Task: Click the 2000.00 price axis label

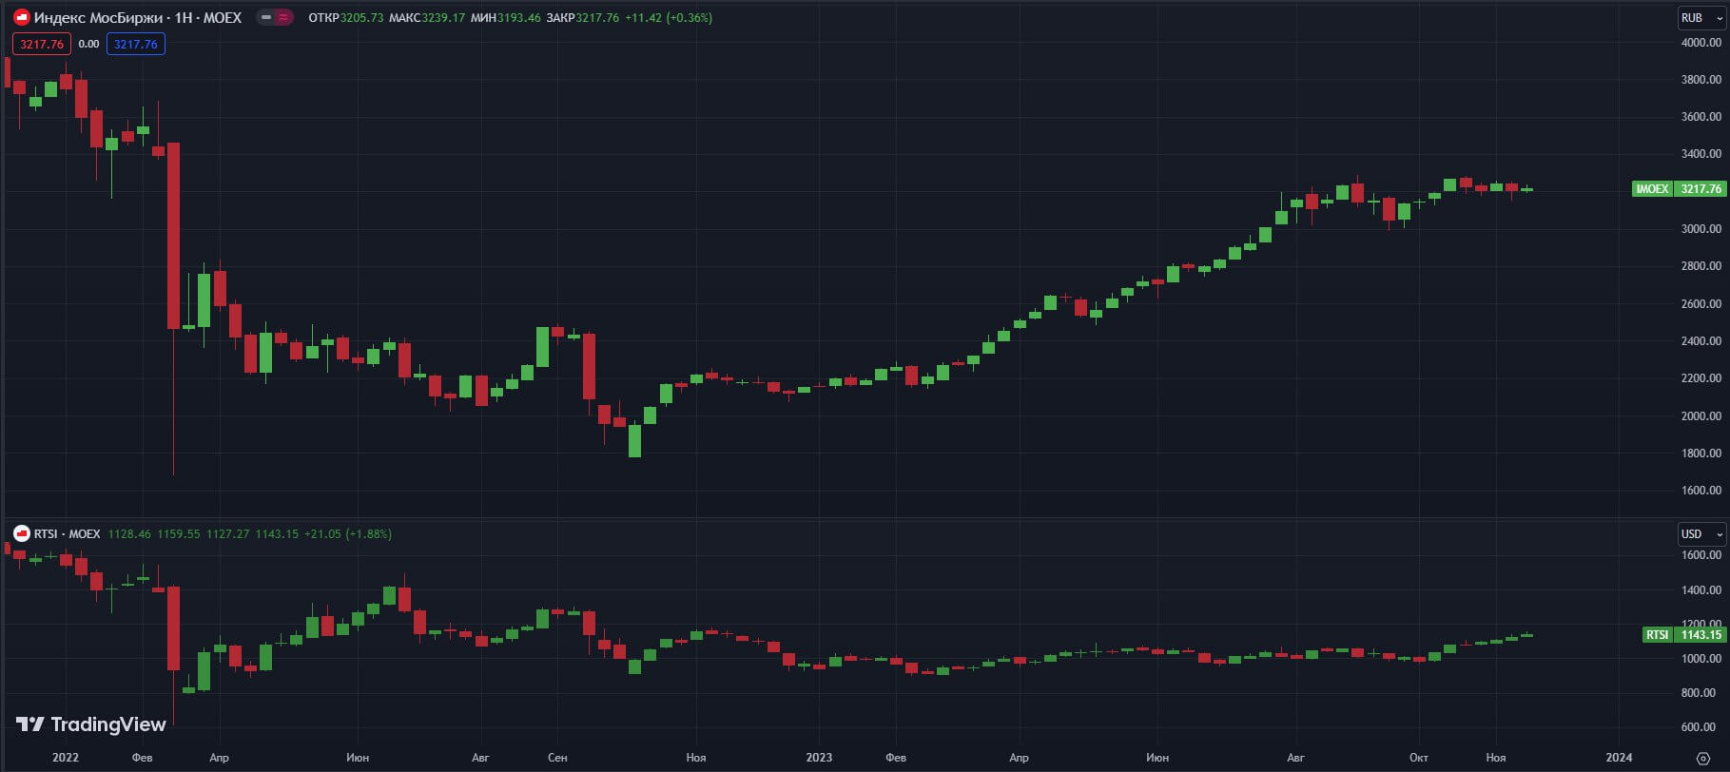Action: coord(1701,415)
